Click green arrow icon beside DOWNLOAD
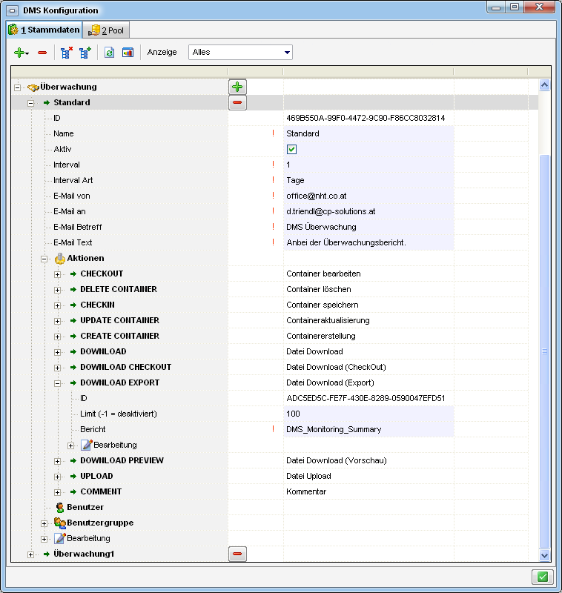Image resolution: width=562 pixels, height=593 pixels. point(73,351)
